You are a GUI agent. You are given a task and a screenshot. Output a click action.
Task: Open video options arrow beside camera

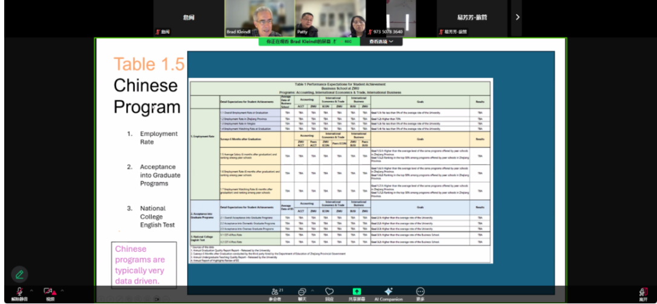coord(62,290)
